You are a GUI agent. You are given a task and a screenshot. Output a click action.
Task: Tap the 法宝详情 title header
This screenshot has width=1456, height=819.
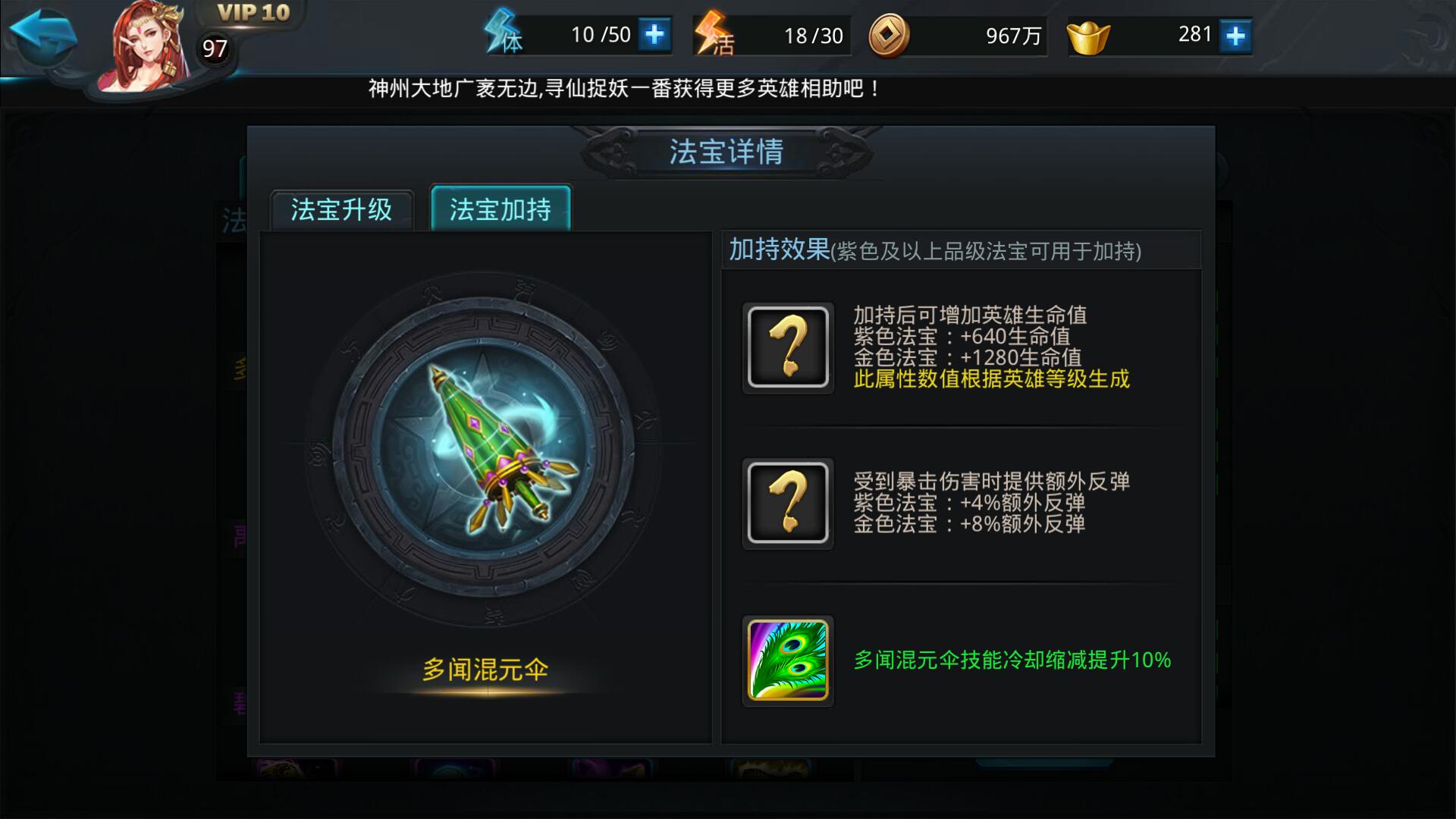tap(726, 152)
